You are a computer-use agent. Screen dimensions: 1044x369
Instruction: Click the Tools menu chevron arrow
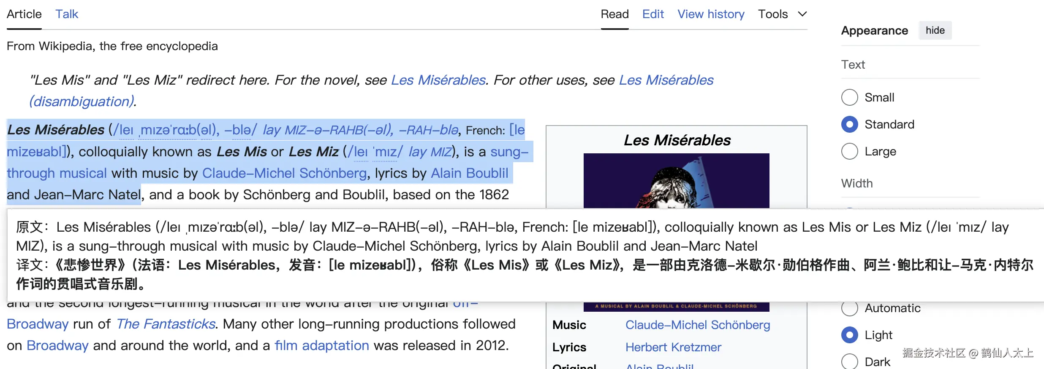tap(802, 14)
